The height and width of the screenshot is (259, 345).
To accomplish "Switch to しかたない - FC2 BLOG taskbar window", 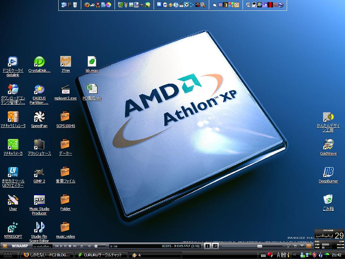I will [47, 255].
